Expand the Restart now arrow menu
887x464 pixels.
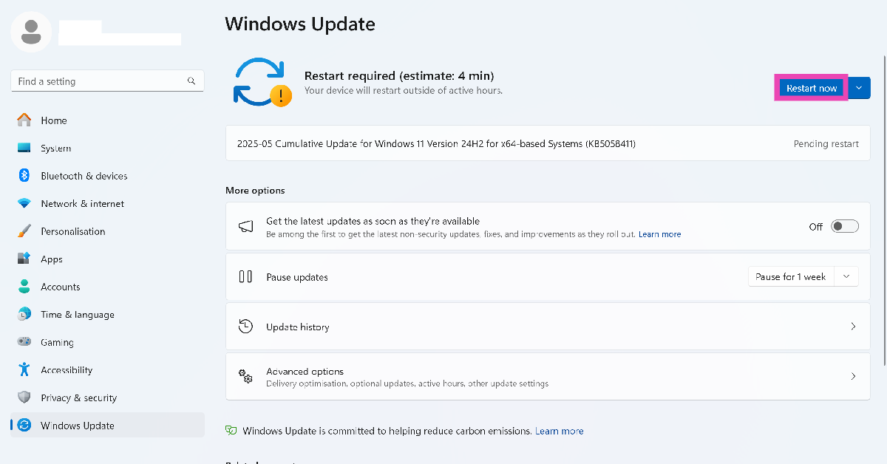click(x=858, y=88)
